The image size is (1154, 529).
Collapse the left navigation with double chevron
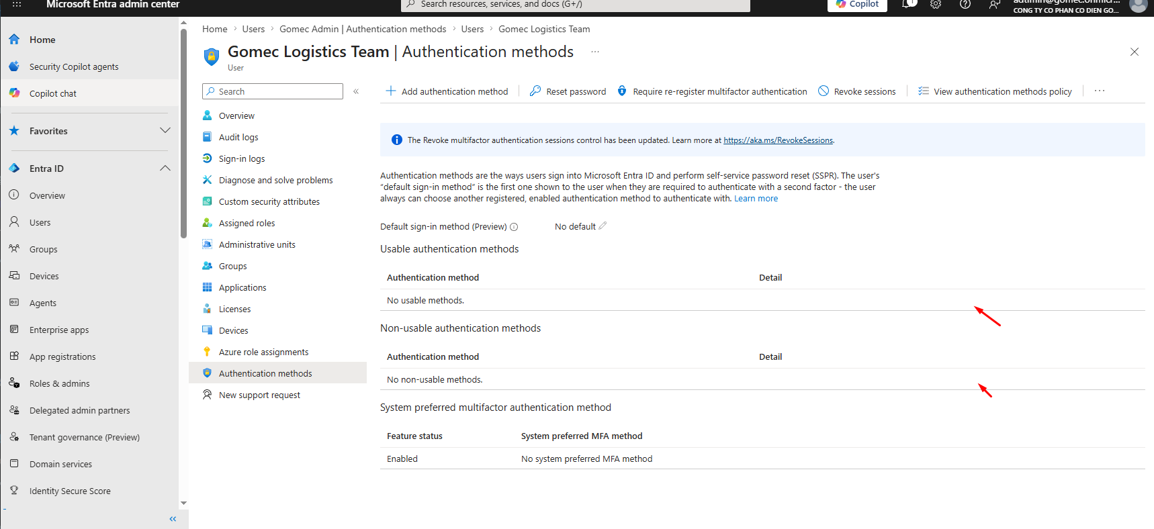click(173, 519)
